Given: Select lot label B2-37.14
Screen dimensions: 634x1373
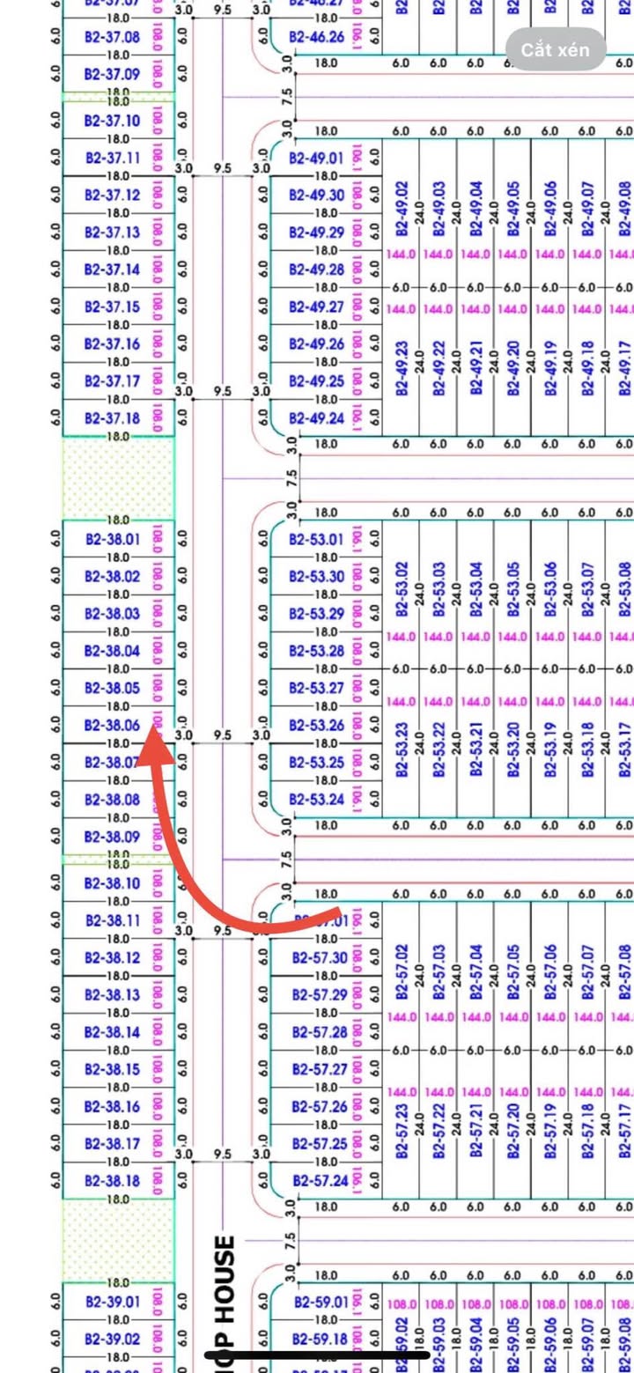Looking at the screenshot, I should click(112, 269).
